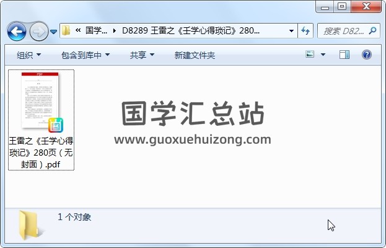Viewport: 386px width, 248px height.
Task: Click the grayed Forward navigation arrow
Action: click(39, 31)
